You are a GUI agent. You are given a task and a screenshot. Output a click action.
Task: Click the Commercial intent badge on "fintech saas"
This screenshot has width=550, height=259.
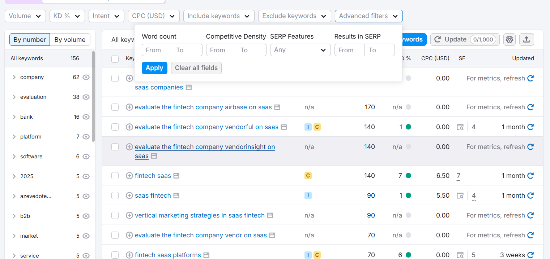(308, 175)
